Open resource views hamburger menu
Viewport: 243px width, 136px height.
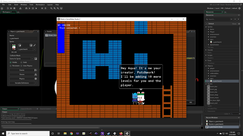239,24
